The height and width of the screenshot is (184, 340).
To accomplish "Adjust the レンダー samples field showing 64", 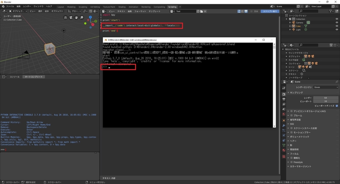I will (326, 98).
